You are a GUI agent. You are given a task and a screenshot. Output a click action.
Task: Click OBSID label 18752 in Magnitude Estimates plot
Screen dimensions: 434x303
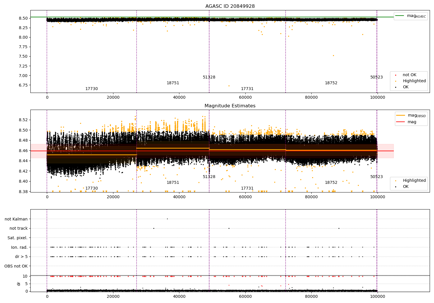click(x=331, y=183)
